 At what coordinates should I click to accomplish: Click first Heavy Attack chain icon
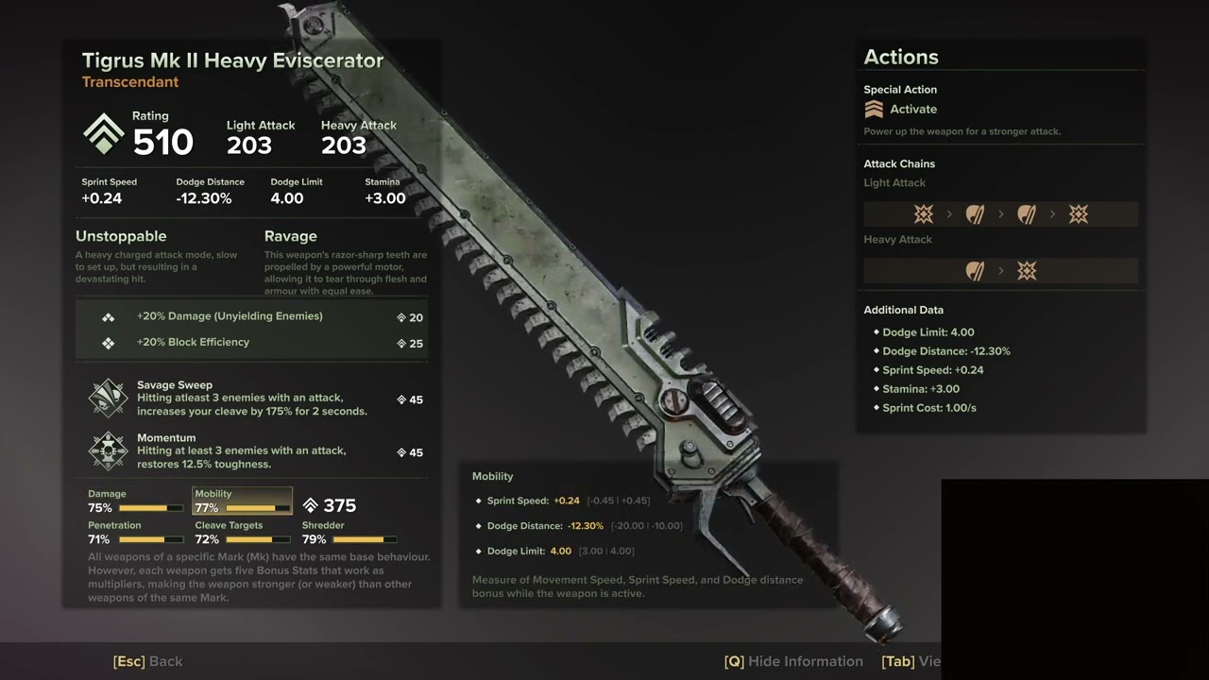tap(976, 271)
